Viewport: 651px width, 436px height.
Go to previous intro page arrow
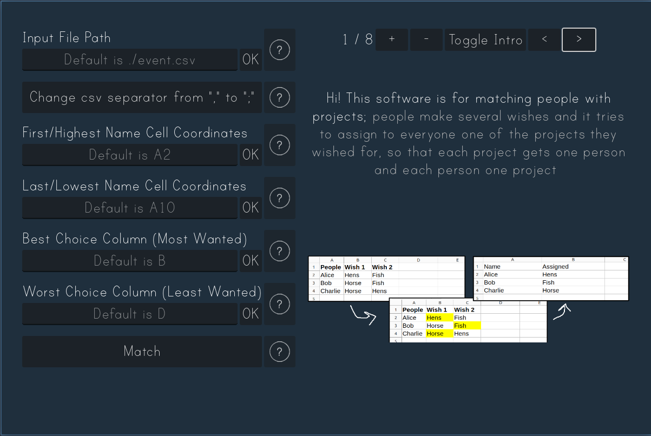coord(544,39)
